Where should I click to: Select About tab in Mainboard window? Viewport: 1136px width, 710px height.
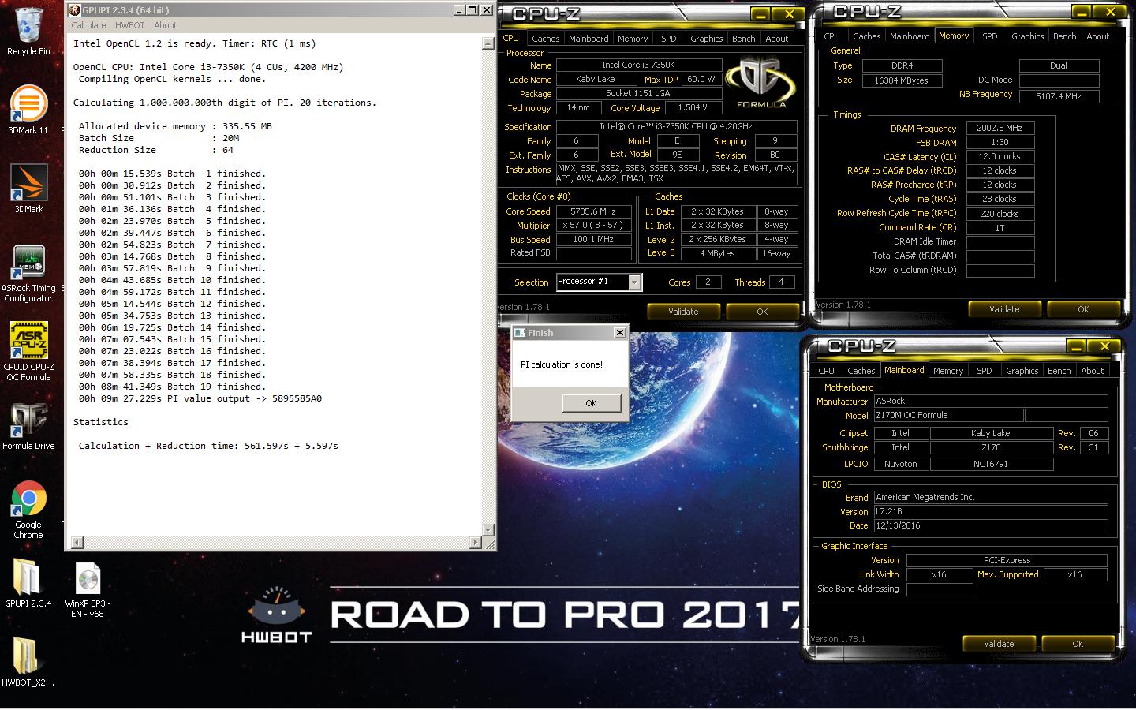pos(1092,371)
